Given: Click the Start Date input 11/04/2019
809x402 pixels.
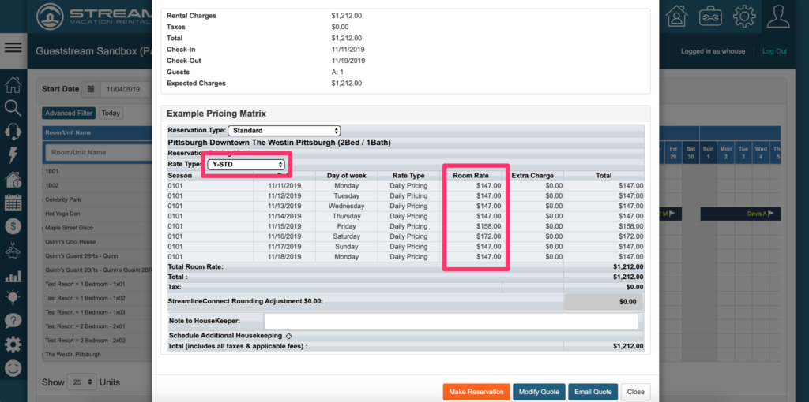Looking at the screenshot, I should [x=126, y=89].
